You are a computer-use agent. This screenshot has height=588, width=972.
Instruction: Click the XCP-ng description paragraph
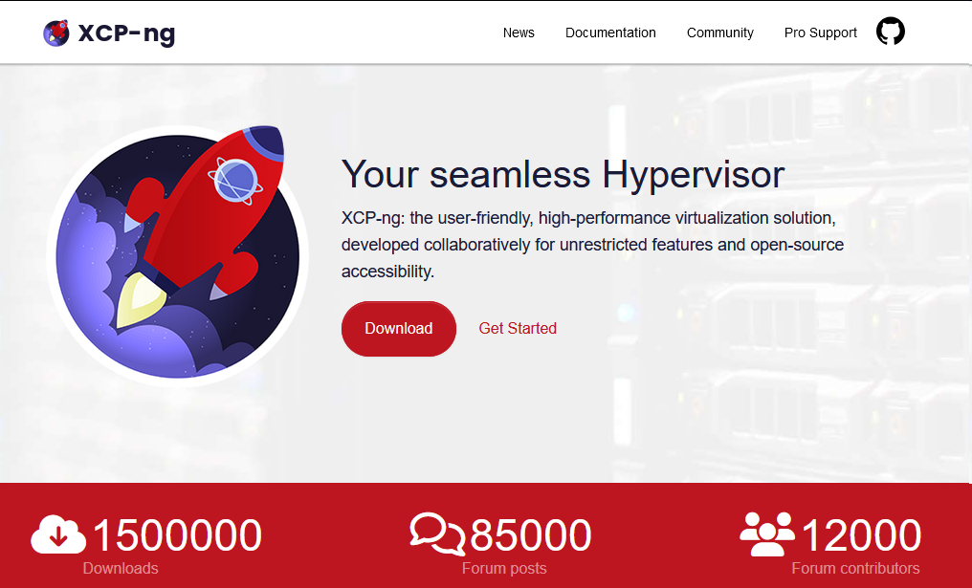(592, 245)
